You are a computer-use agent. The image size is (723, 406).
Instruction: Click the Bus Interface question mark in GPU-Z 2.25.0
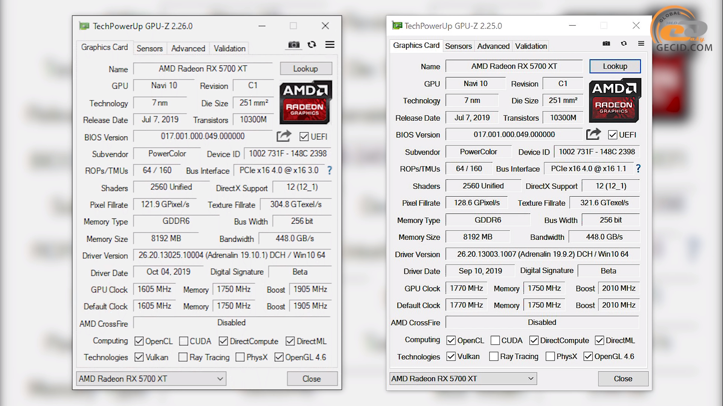pyautogui.click(x=638, y=168)
